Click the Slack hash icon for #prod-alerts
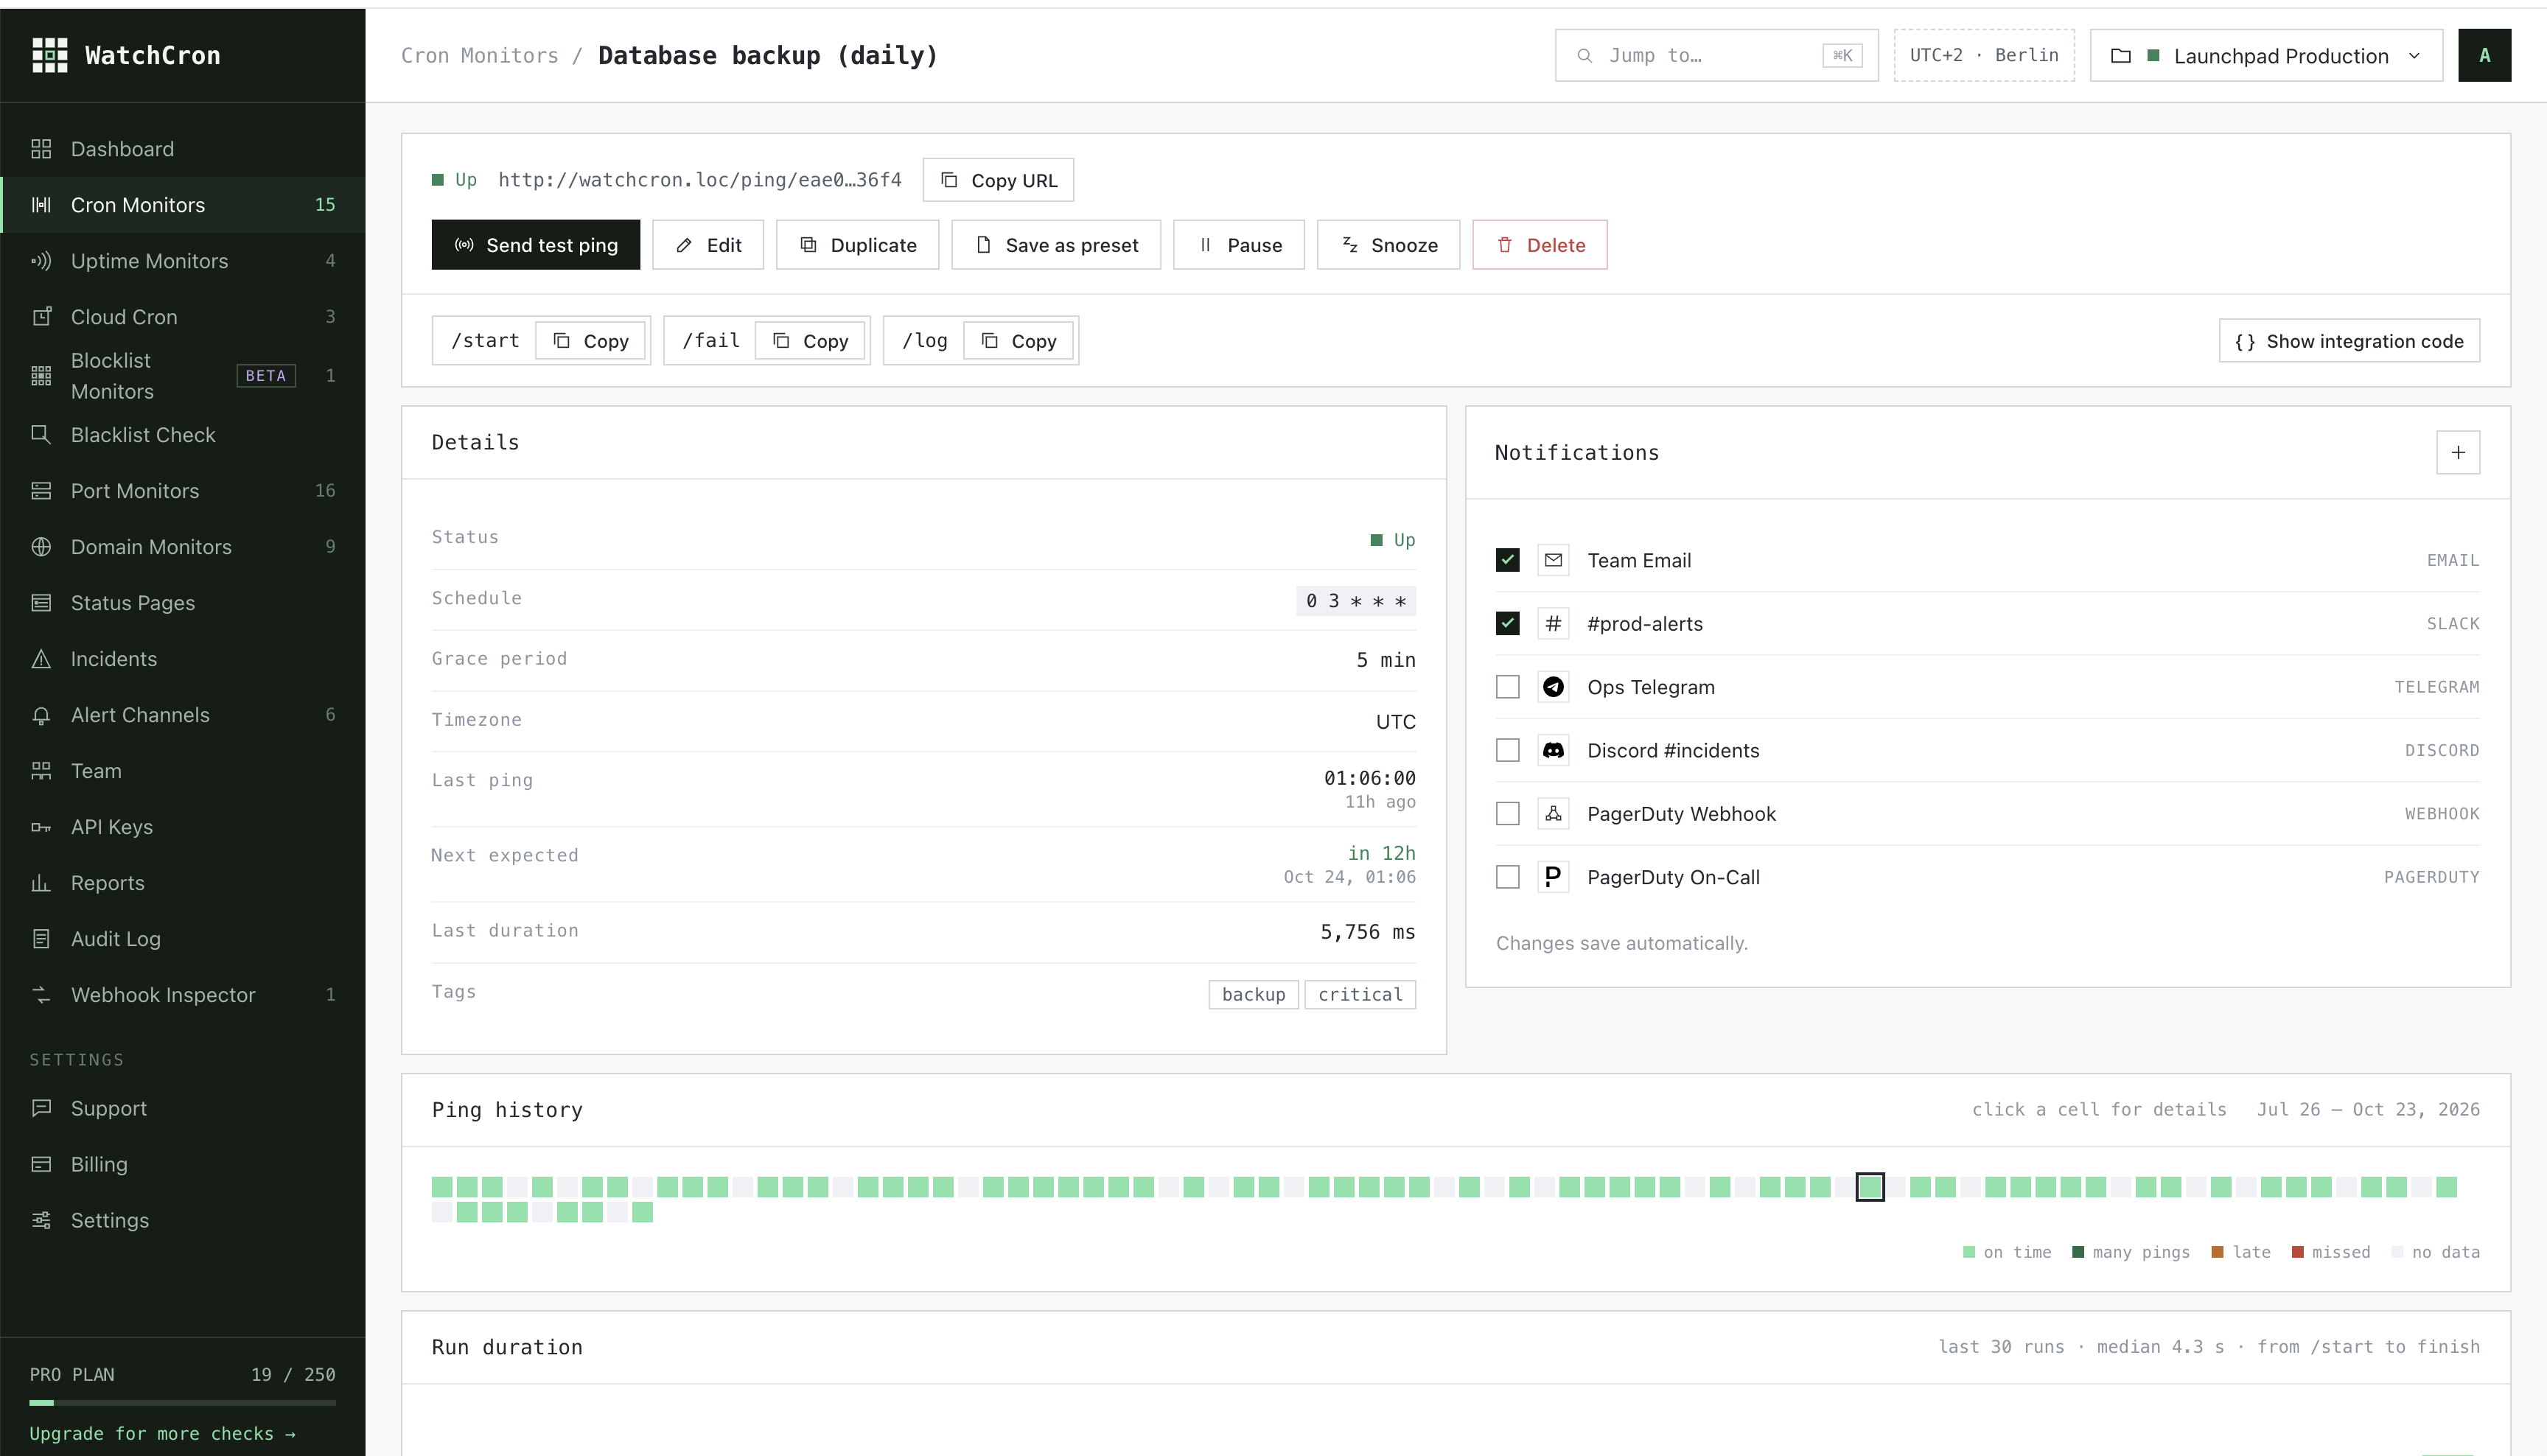 1553,623
